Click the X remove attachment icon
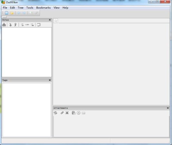 [x=67, y=113]
